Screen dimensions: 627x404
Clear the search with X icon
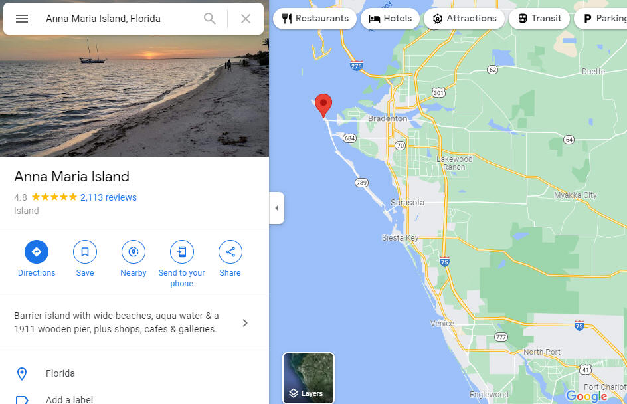click(246, 19)
